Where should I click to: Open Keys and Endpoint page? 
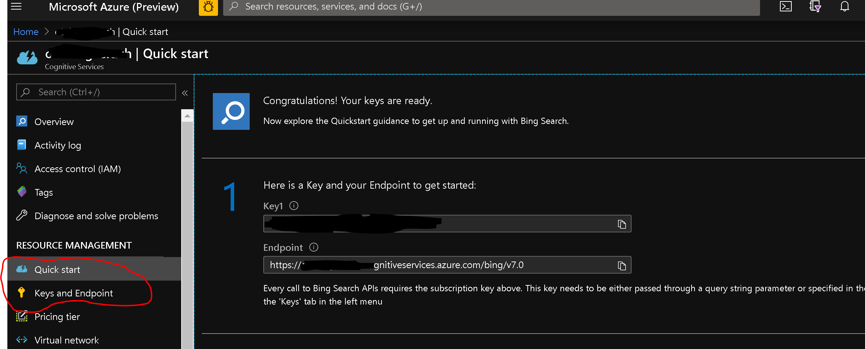(74, 293)
